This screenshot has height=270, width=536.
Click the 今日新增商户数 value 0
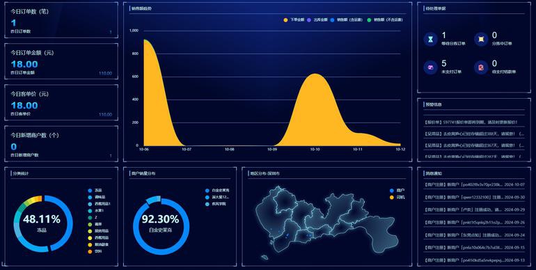click(x=14, y=147)
